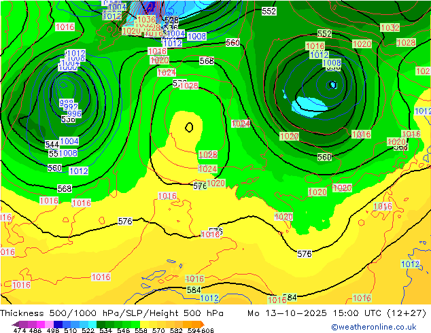Click the light pink swatch in the thickness legend
This screenshot has height=333, width=431.
[49, 324]
